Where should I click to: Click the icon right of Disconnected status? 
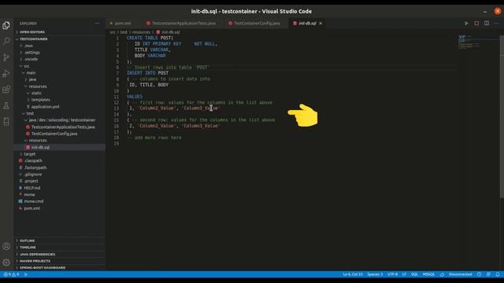coord(479,274)
